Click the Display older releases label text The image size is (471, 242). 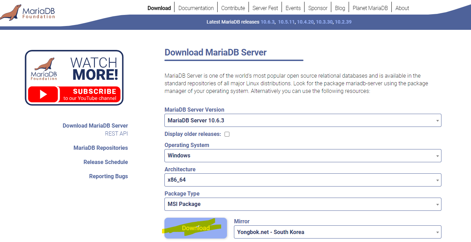[193, 134]
